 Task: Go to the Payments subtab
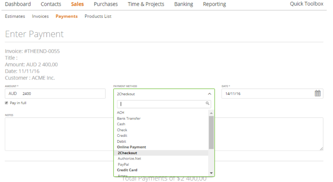point(66,16)
